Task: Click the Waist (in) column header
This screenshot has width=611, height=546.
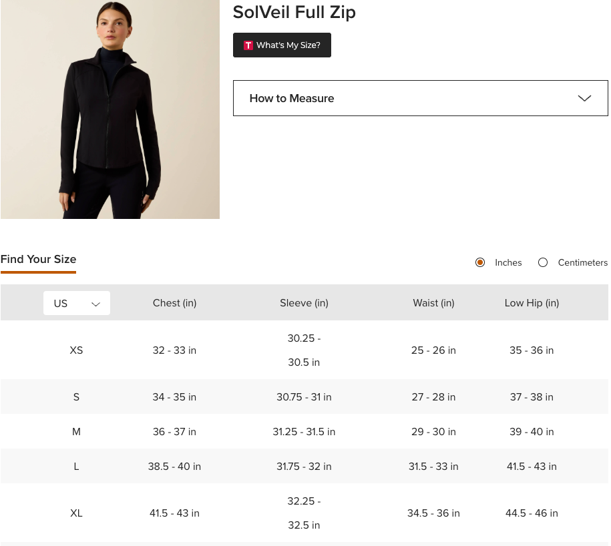Action: [433, 303]
